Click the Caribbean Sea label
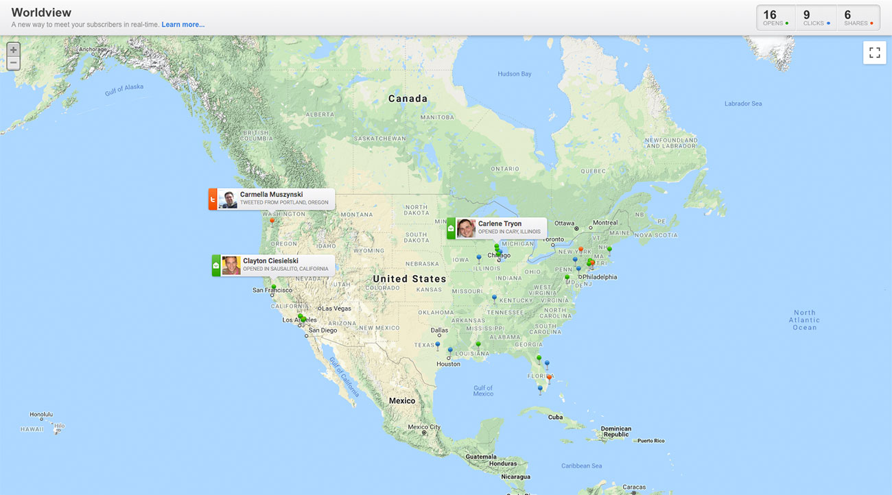Image resolution: width=892 pixels, height=495 pixels. (x=582, y=466)
